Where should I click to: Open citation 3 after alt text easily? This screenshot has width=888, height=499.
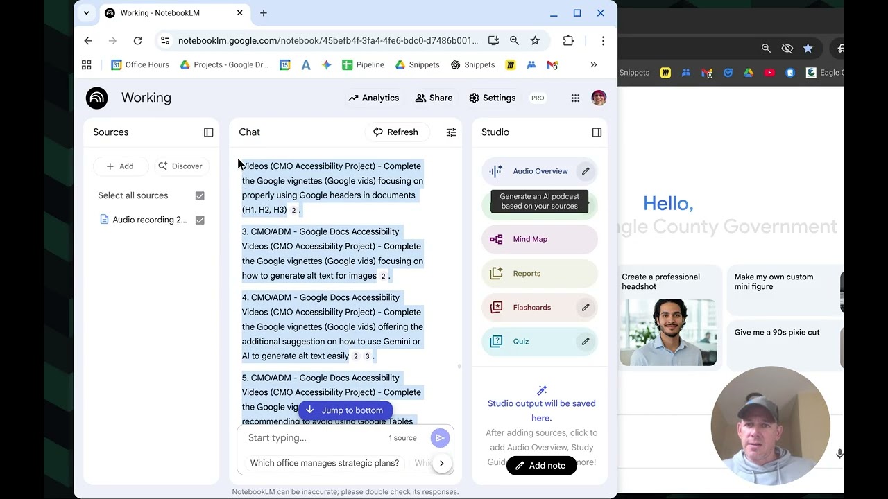click(368, 356)
